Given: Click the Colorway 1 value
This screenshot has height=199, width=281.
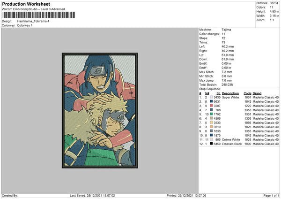Looking at the screenshot, I should click(x=25, y=25).
